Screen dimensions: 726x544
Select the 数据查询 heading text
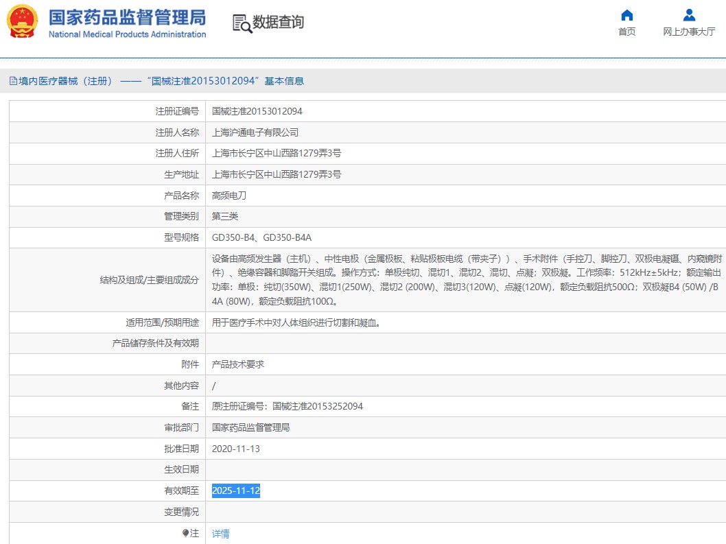[x=278, y=23]
